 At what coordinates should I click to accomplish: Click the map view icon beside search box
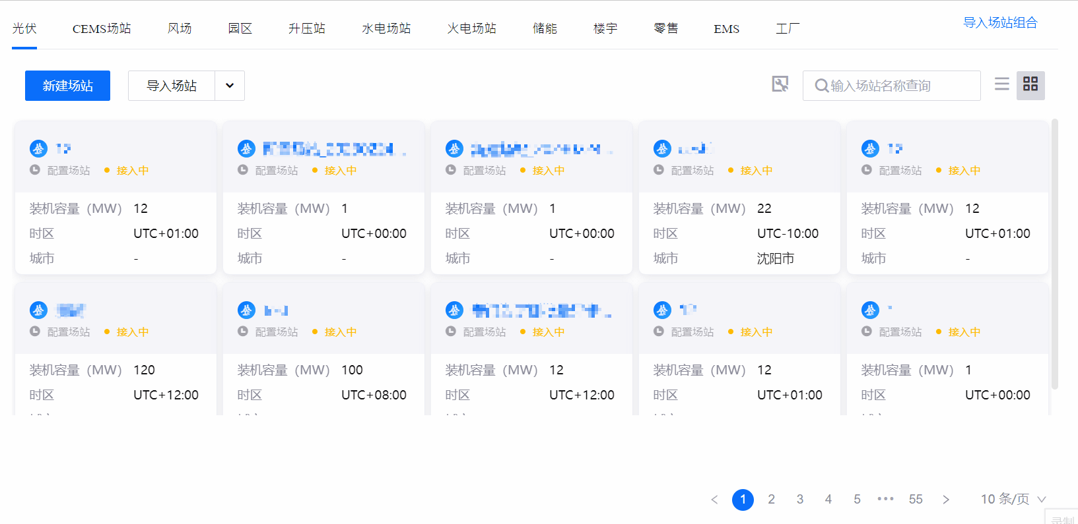780,84
